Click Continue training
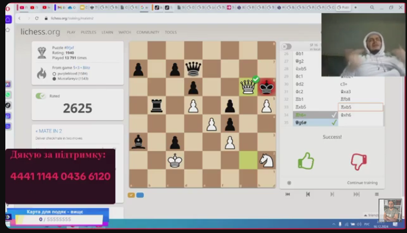Image resolution: width=407 pixels, height=233 pixels. (x=362, y=183)
